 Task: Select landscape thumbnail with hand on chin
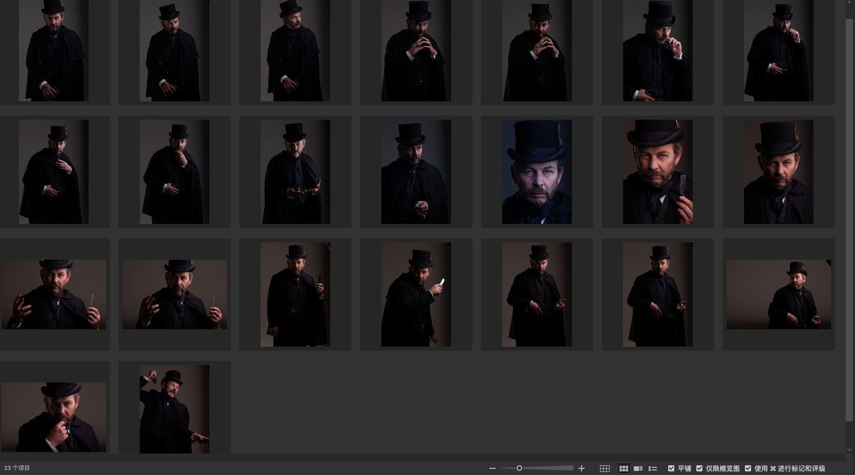54,417
